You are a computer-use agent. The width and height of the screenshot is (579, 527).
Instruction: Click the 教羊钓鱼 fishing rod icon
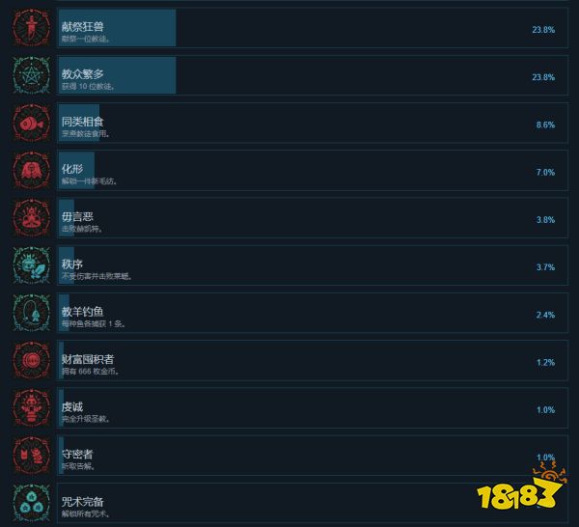coord(32,313)
